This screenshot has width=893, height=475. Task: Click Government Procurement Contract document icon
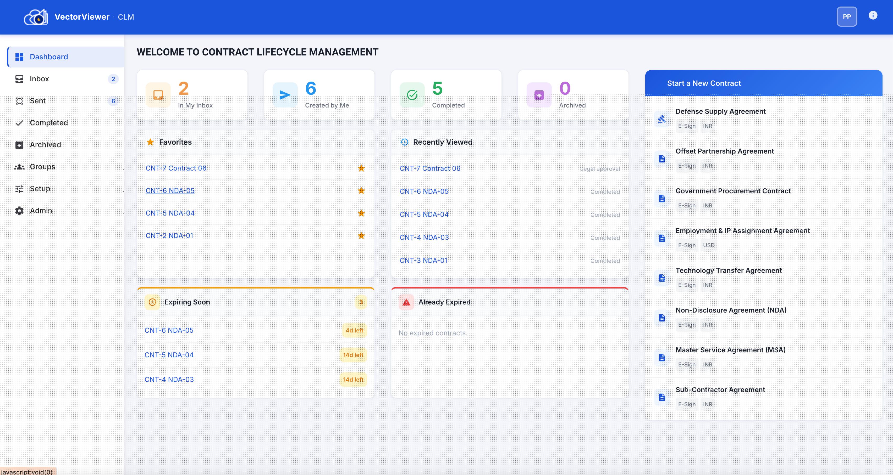[x=662, y=199]
